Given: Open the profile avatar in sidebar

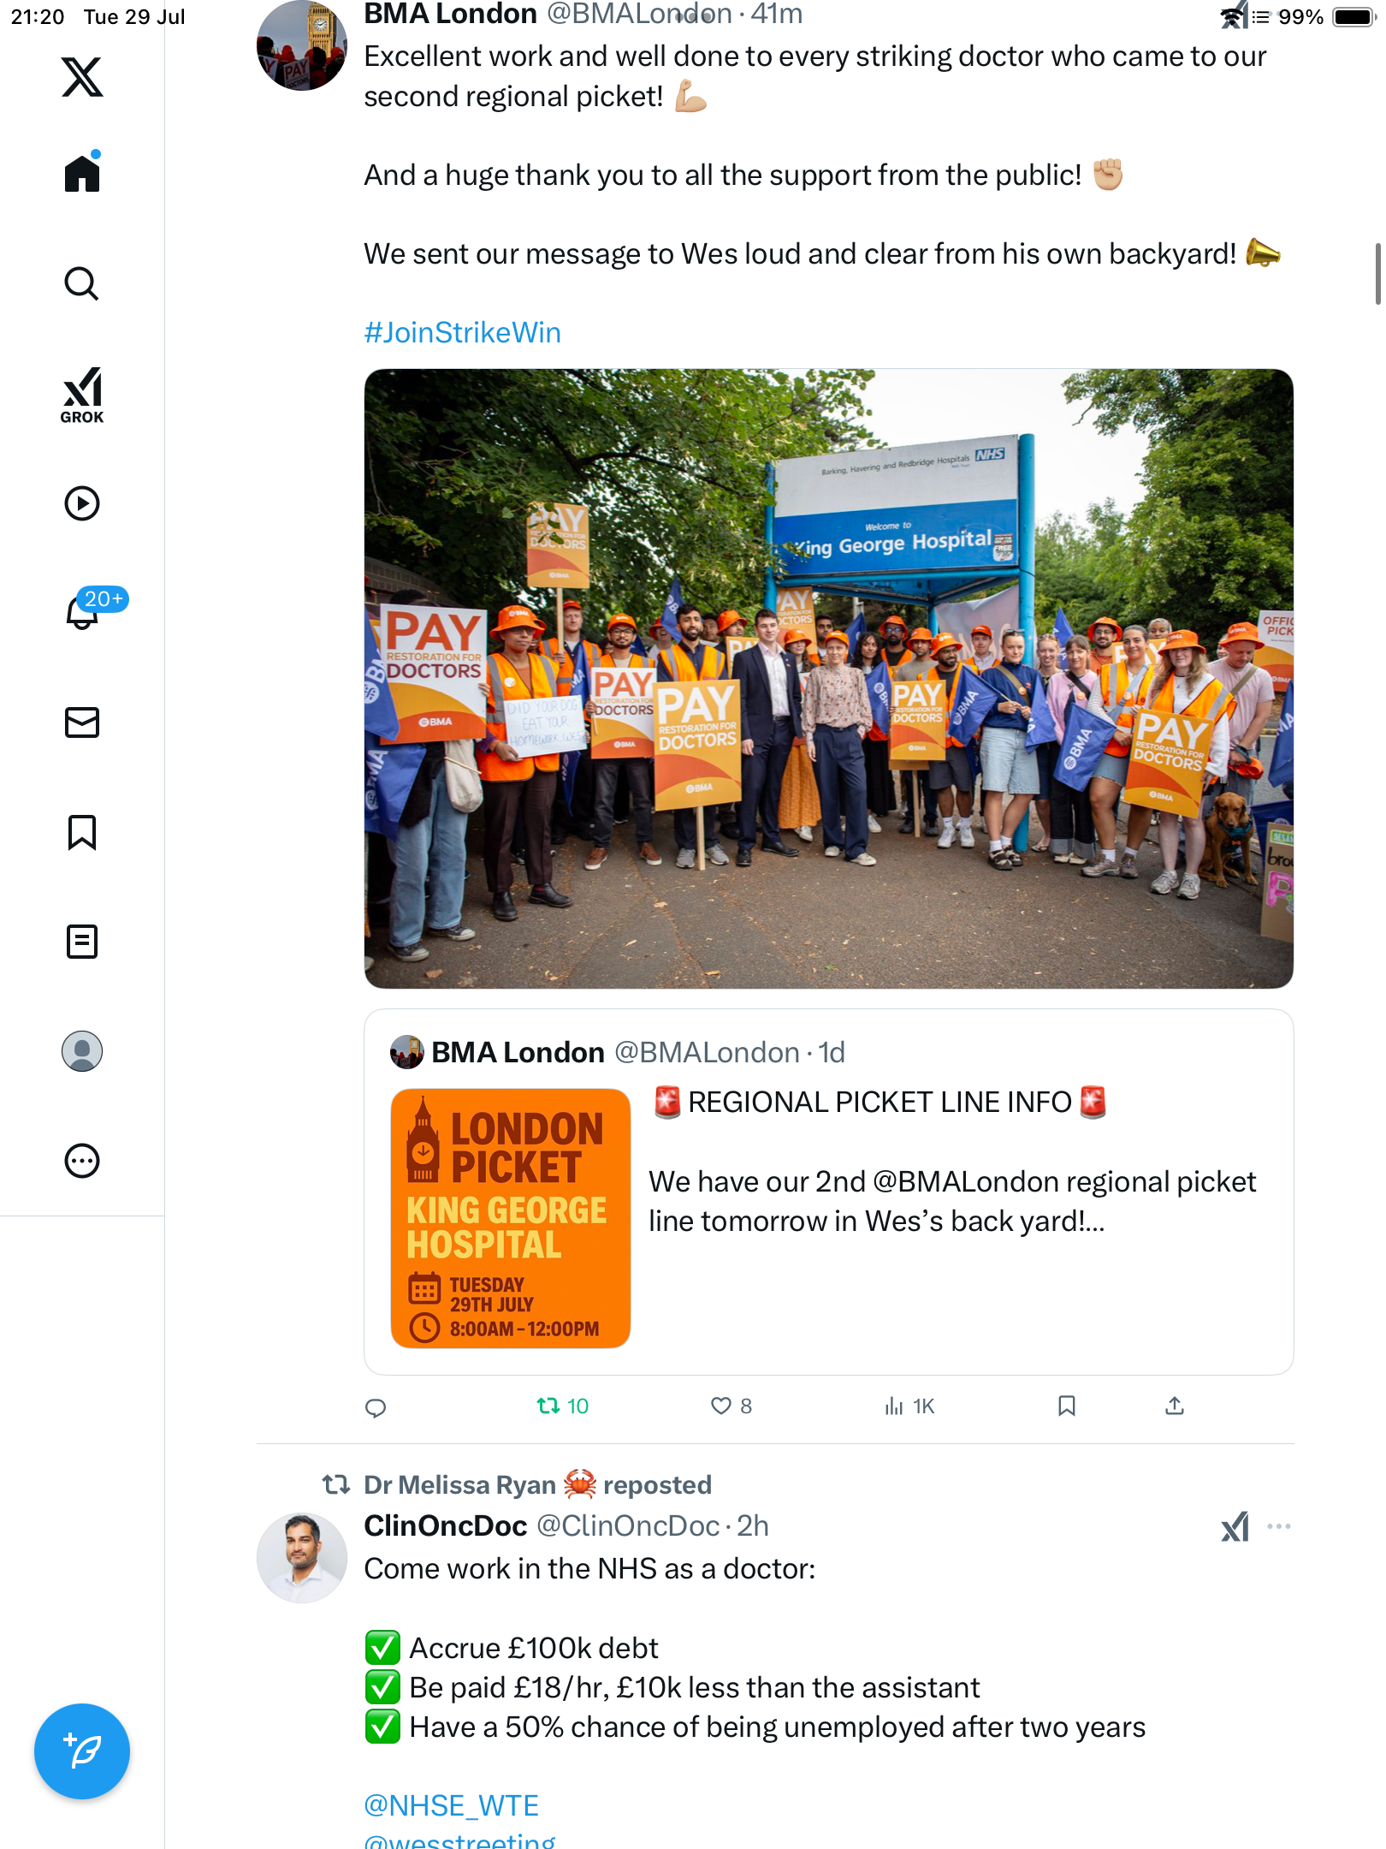Looking at the screenshot, I should click(x=82, y=1051).
